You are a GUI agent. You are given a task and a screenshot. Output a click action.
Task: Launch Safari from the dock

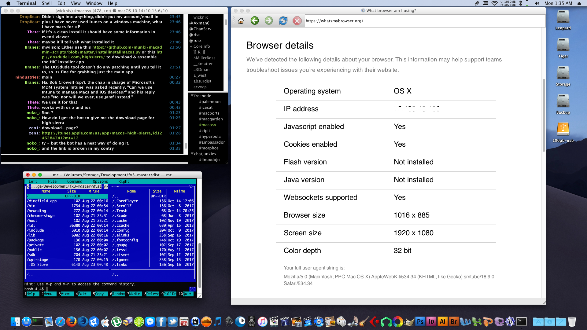60,321
